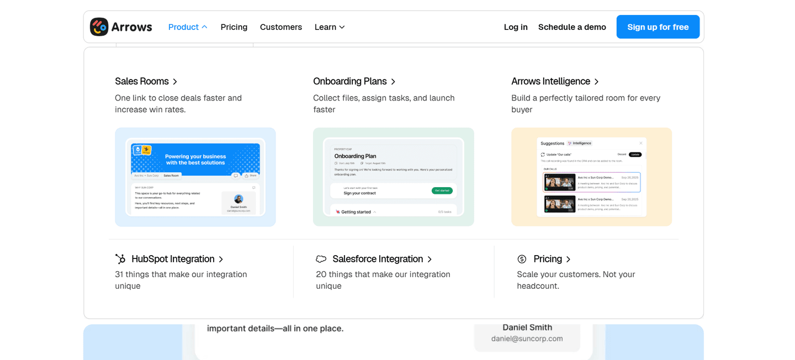Screen dimensions: 795x360
Task: Click the Arrows Intelligence preview thumbnail
Action: [591, 177]
